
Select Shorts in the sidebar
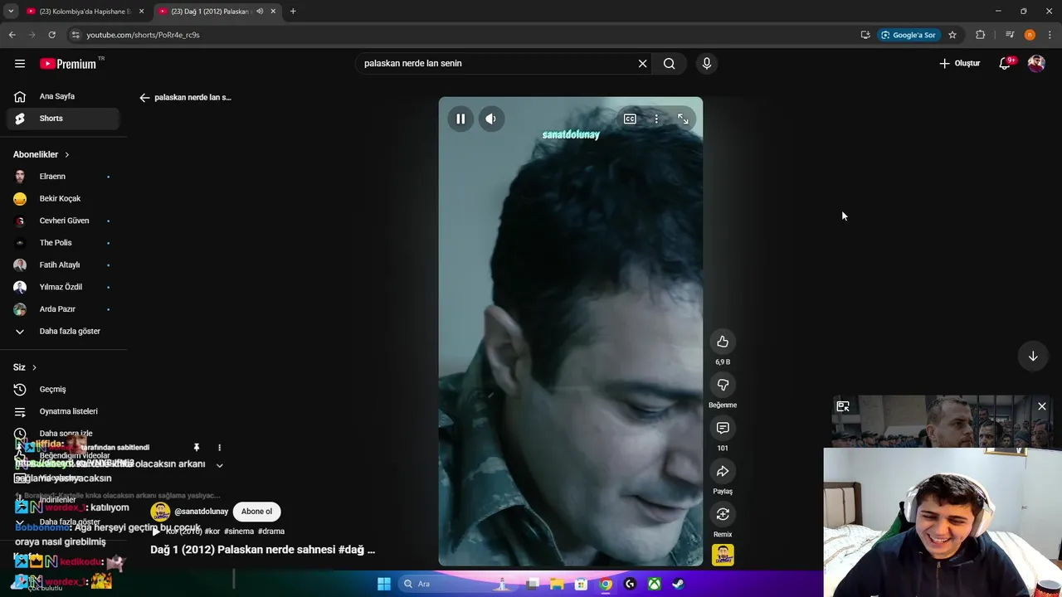[x=62, y=119]
